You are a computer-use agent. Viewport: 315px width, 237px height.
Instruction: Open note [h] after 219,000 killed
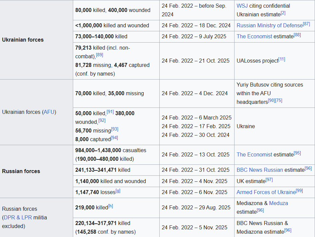click(x=110, y=206)
